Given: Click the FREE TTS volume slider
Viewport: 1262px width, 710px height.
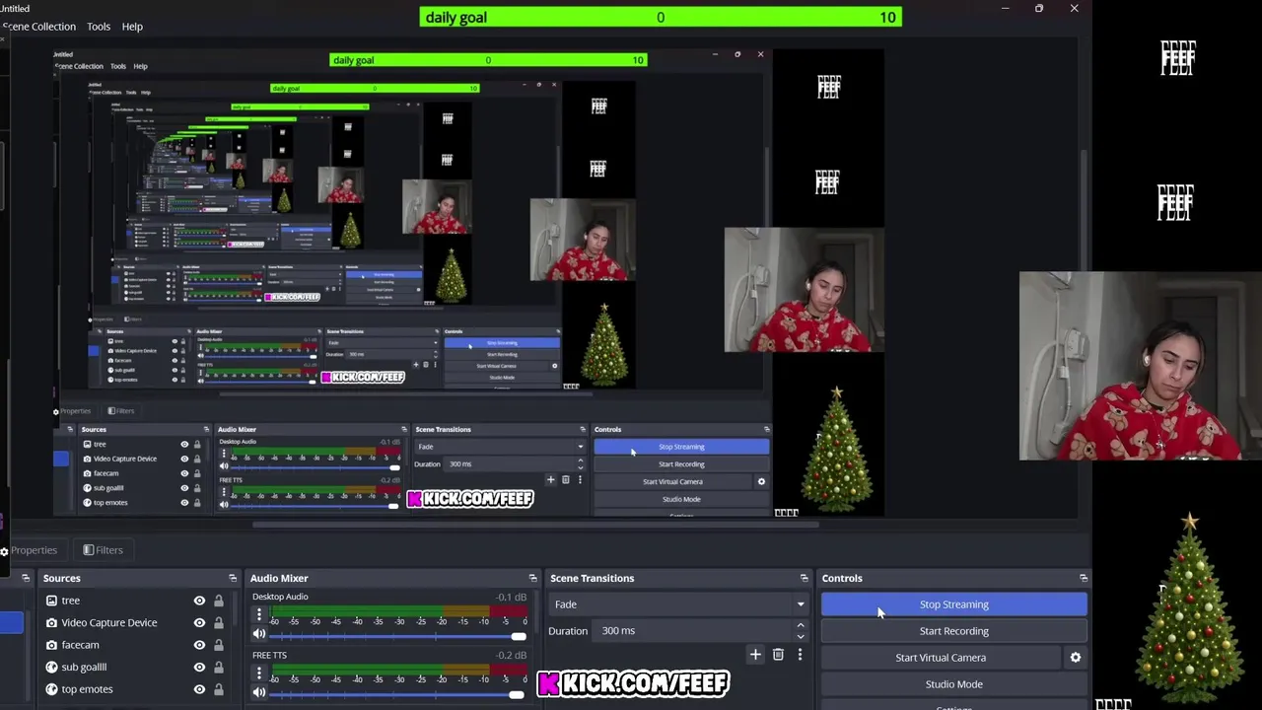Looking at the screenshot, I should pos(399,695).
